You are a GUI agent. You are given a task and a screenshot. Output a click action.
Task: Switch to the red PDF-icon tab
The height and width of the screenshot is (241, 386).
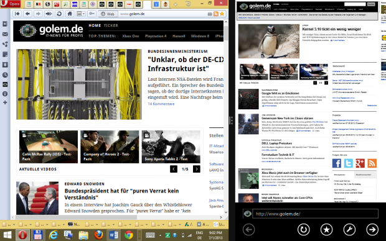[x=57, y=4]
